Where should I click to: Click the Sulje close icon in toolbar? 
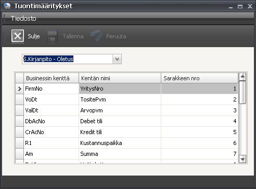18,36
